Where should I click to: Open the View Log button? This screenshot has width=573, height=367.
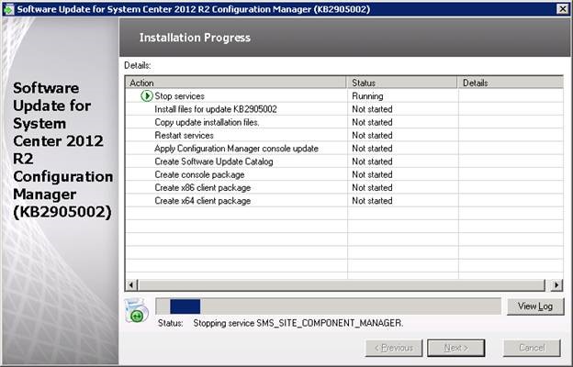[x=535, y=306]
